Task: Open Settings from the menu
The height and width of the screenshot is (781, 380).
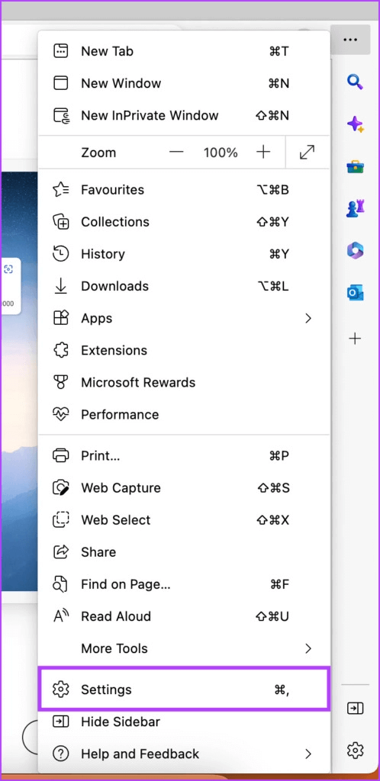Action: (x=184, y=689)
